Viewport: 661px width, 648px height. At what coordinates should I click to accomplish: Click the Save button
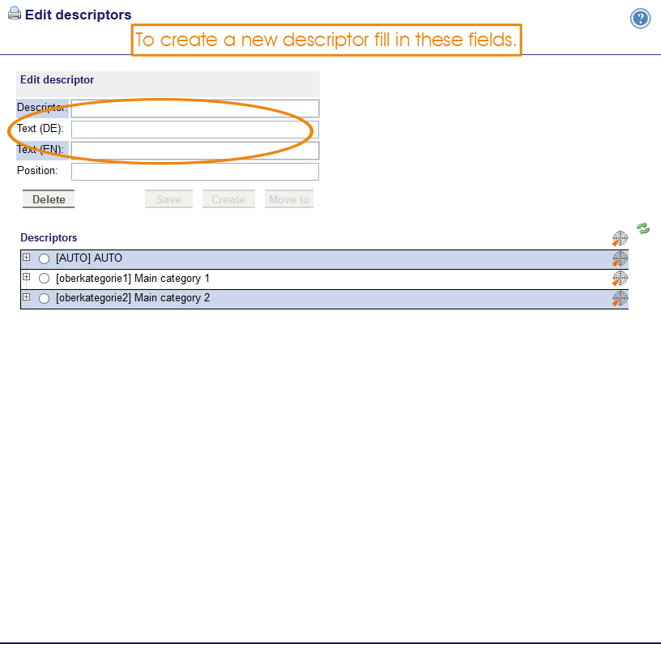(168, 199)
